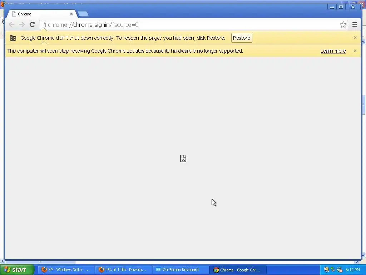Close the Chrome window
366x275 pixels.
[x=353, y=7]
